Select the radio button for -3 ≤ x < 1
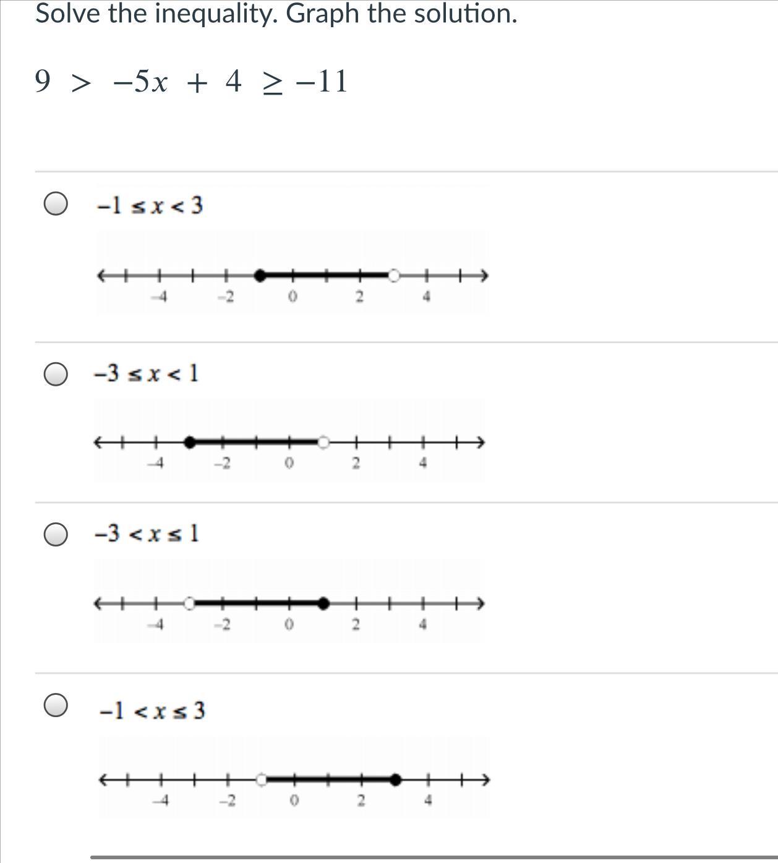This screenshot has width=778, height=863. click(x=56, y=373)
